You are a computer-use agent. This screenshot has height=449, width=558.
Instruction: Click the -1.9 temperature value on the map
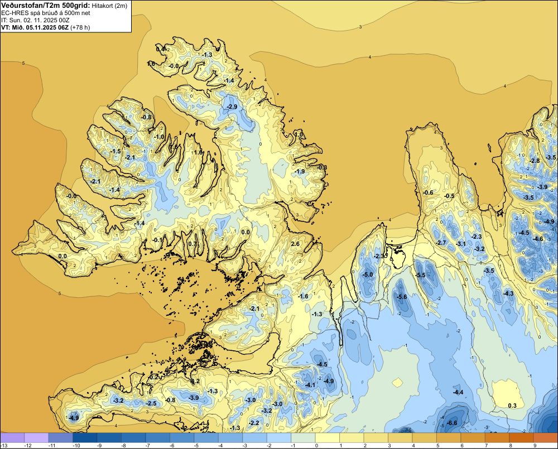point(300,171)
